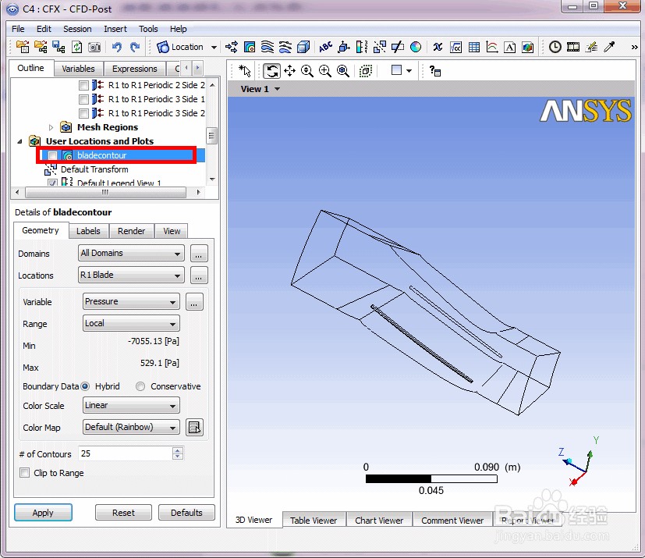Open the Session menu
The width and height of the screenshot is (645, 558).
(x=77, y=29)
